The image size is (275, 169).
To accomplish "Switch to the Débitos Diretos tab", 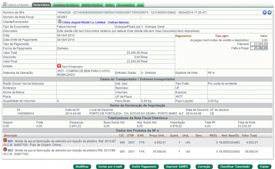I will 92,5.
